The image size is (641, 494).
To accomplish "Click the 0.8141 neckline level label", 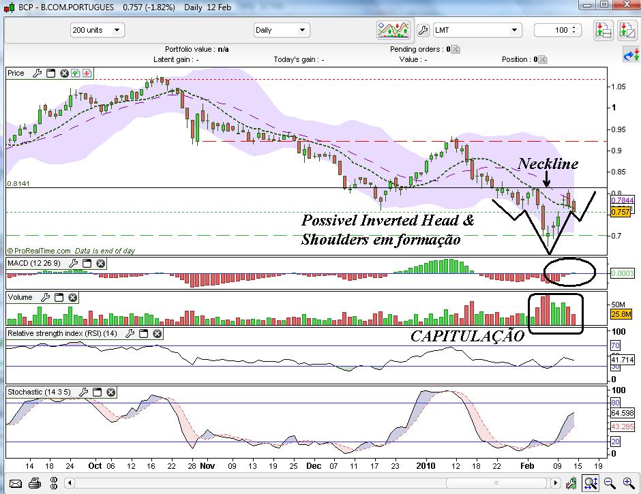I will 18,184.
